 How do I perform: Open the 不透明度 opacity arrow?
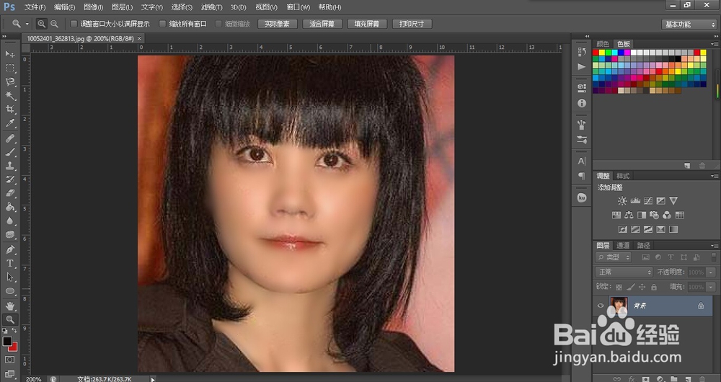(x=712, y=272)
